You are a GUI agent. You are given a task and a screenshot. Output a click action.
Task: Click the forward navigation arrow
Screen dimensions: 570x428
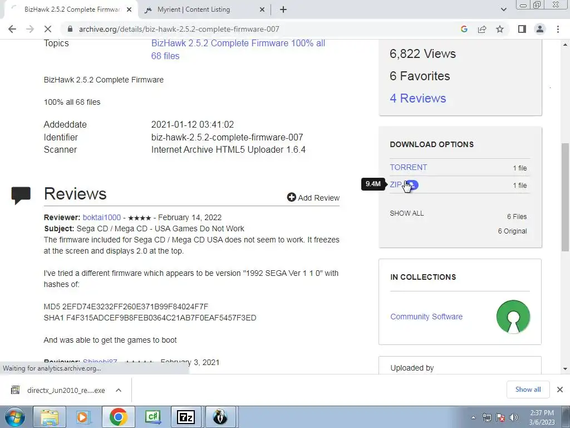click(30, 29)
